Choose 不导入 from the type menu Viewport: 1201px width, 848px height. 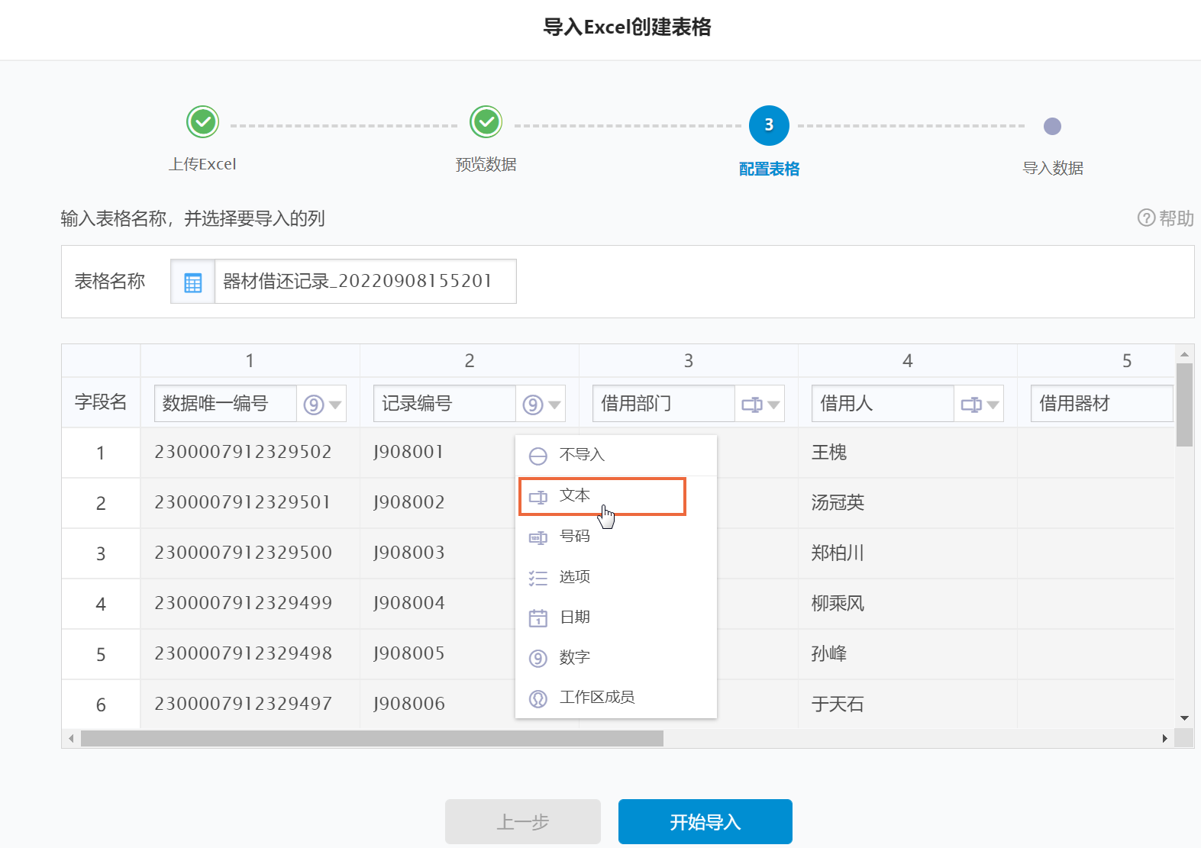[x=616, y=456]
